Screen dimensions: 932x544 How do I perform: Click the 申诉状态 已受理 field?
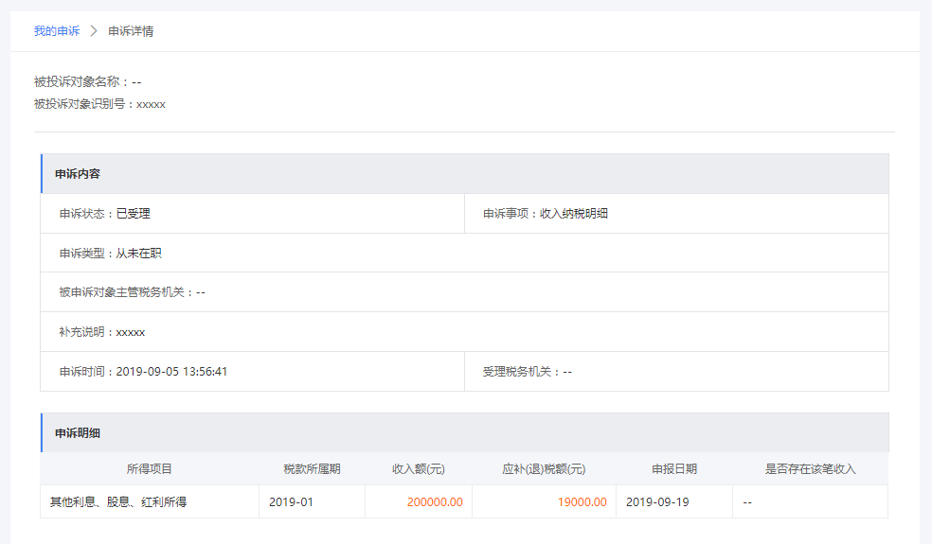pos(104,214)
